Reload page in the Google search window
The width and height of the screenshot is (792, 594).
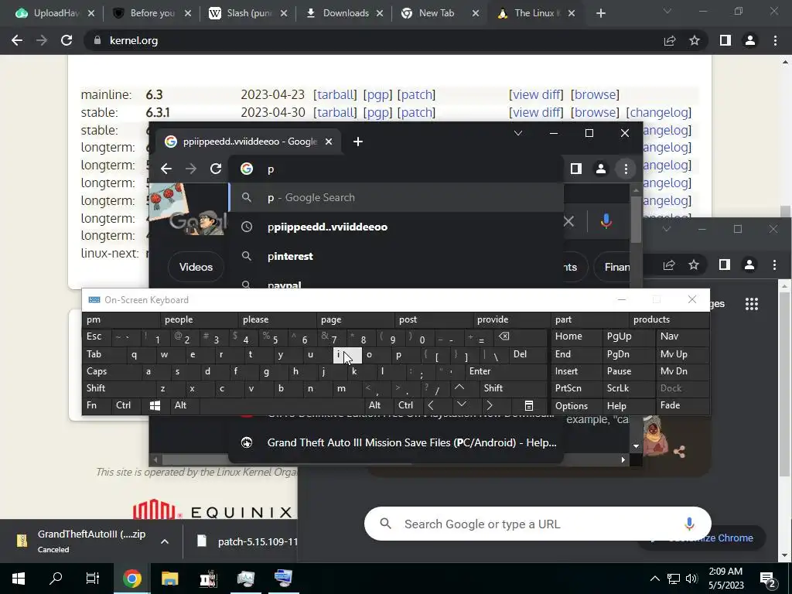[x=216, y=169]
